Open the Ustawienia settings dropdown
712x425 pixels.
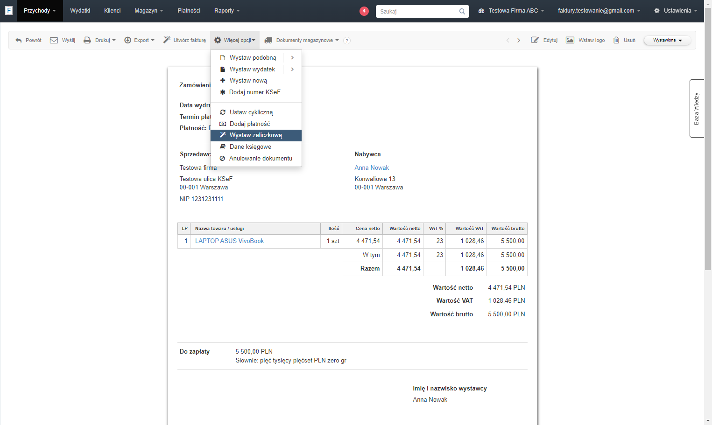[x=676, y=11]
